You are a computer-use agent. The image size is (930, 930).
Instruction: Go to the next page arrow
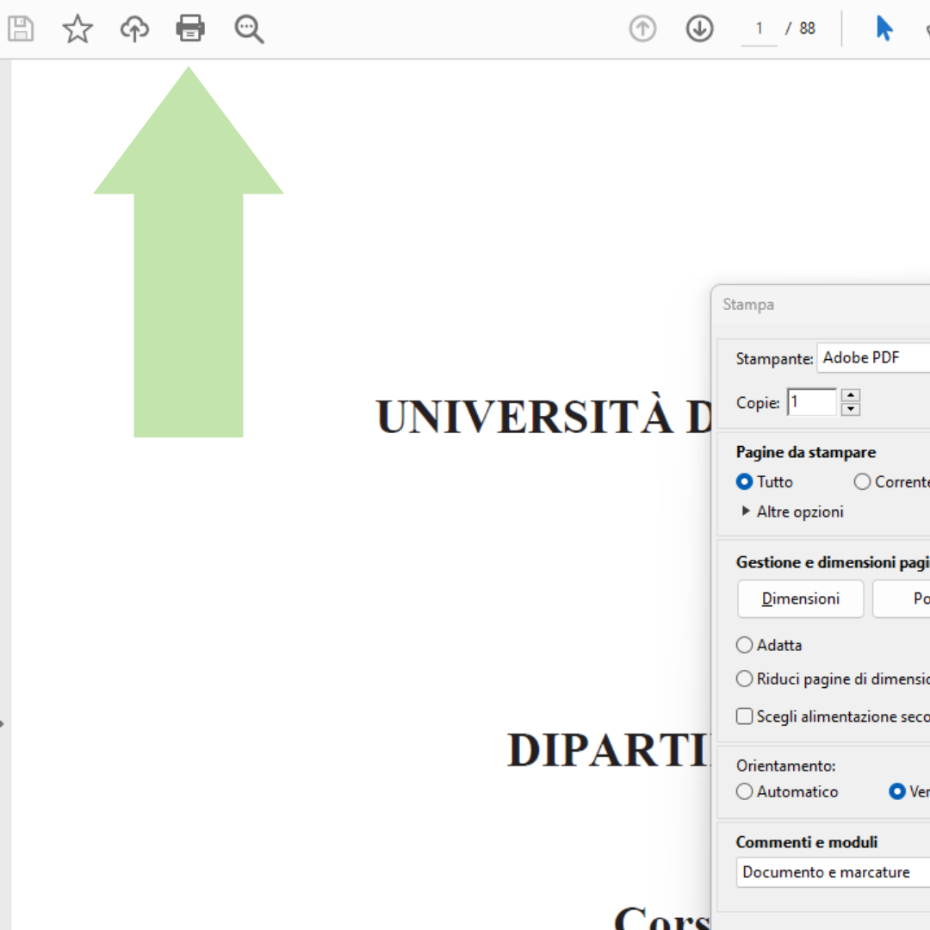[699, 28]
